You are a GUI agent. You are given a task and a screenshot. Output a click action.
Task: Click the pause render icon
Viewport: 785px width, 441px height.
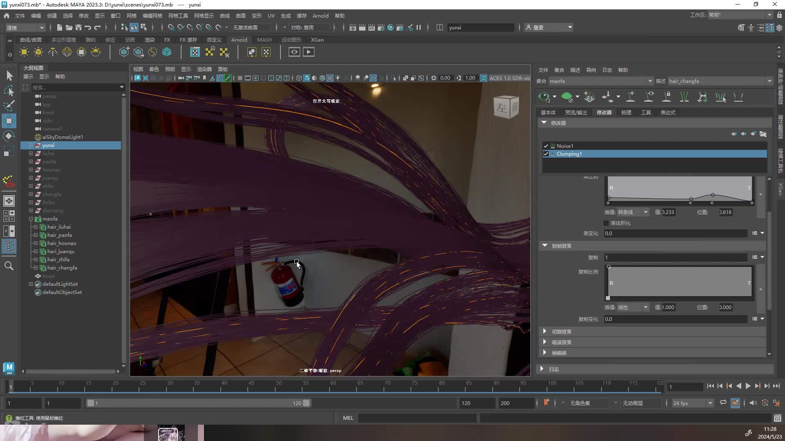click(419, 27)
